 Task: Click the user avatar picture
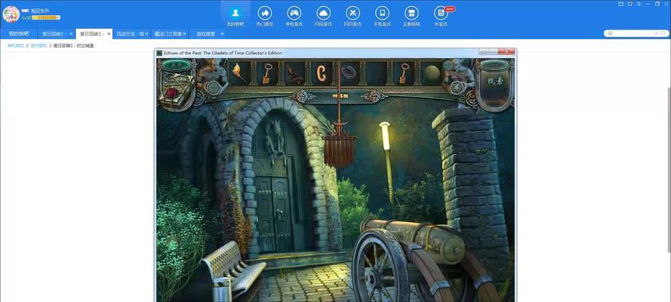[11, 14]
